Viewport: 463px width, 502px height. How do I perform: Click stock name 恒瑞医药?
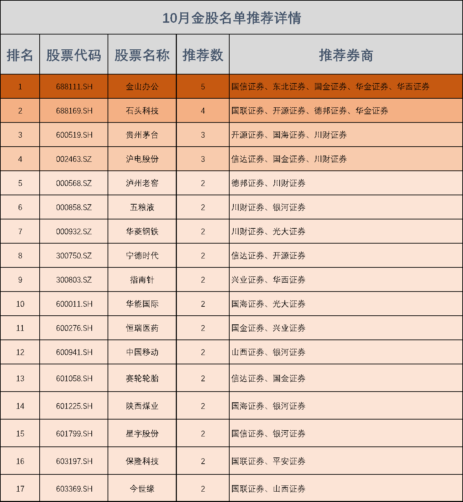point(142,328)
